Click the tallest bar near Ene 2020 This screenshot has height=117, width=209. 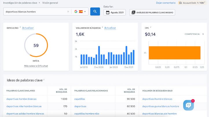[99, 55]
